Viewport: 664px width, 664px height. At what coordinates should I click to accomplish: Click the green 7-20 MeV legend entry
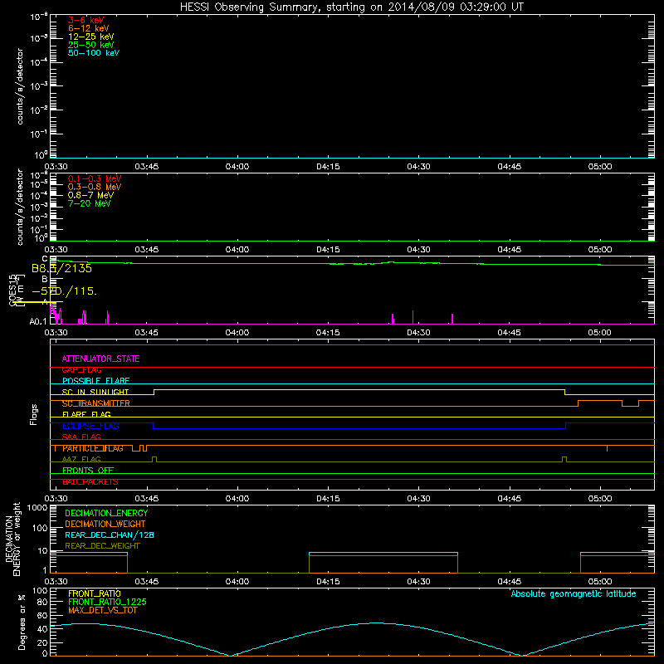[x=89, y=203]
